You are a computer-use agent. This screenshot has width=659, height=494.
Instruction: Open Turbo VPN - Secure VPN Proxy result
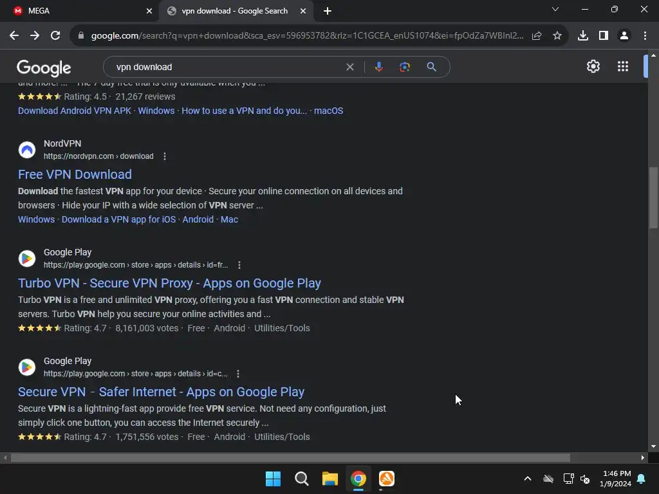[x=169, y=283]
